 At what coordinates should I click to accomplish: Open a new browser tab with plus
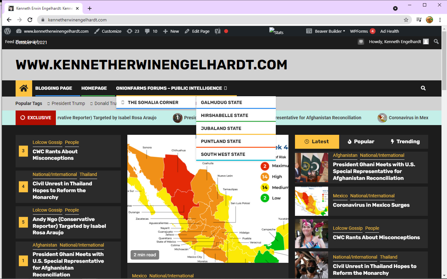click(x=90, y=8)
